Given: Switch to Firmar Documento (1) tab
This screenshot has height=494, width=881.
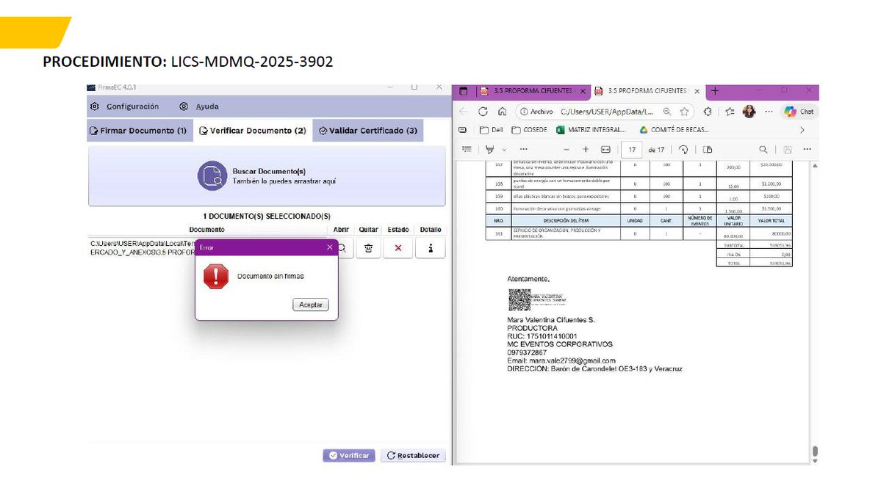Looking at the screenshot, I should (139, 131).
